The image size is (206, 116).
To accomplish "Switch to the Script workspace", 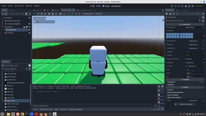I will [x=106, y=6].
